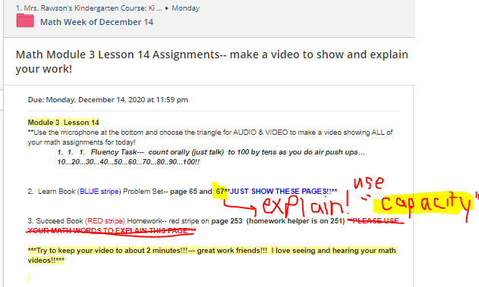This screenshot has width=479, height=287.
Task: Click the due date Monday, December 14 text
Action: (x=108, y=100)
